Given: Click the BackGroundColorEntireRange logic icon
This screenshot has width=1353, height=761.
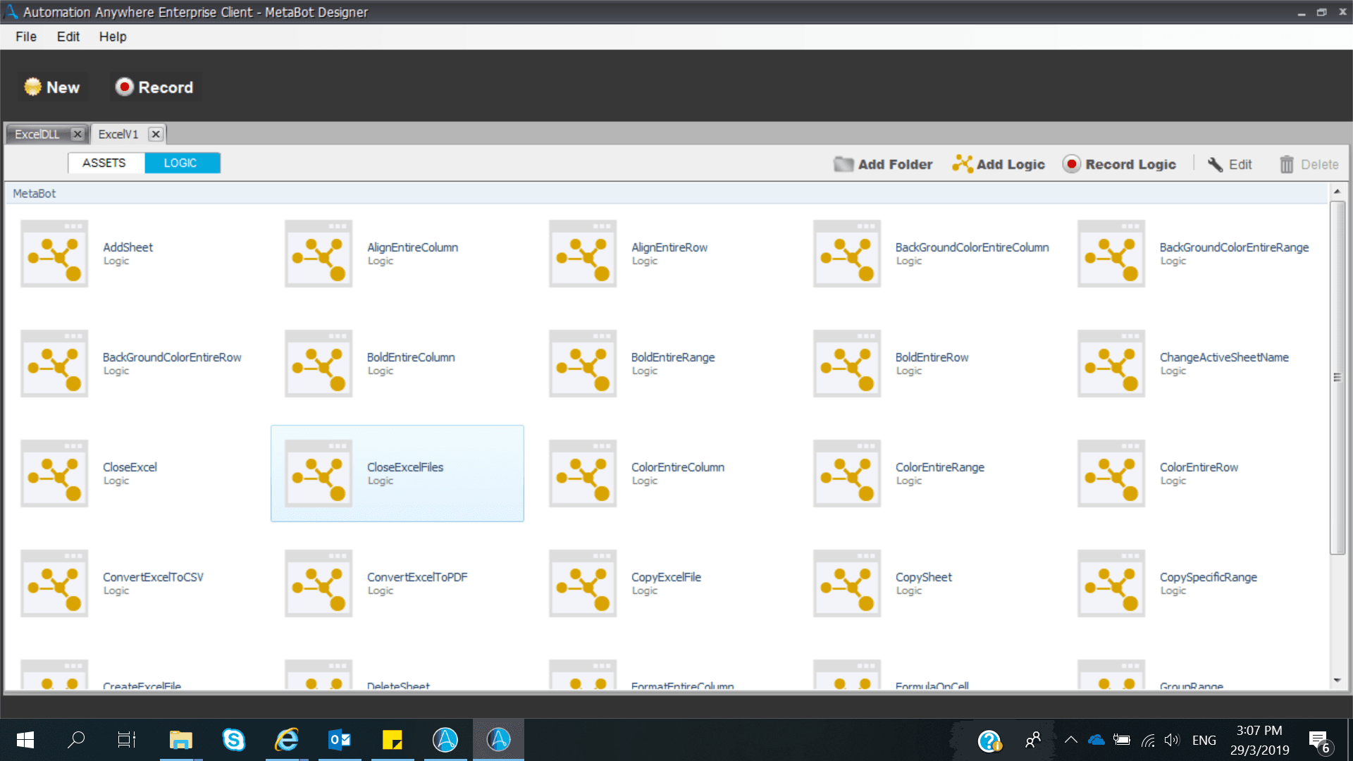Looking at the screenshot, I should pyautogui.click(x=1111, y=254).
